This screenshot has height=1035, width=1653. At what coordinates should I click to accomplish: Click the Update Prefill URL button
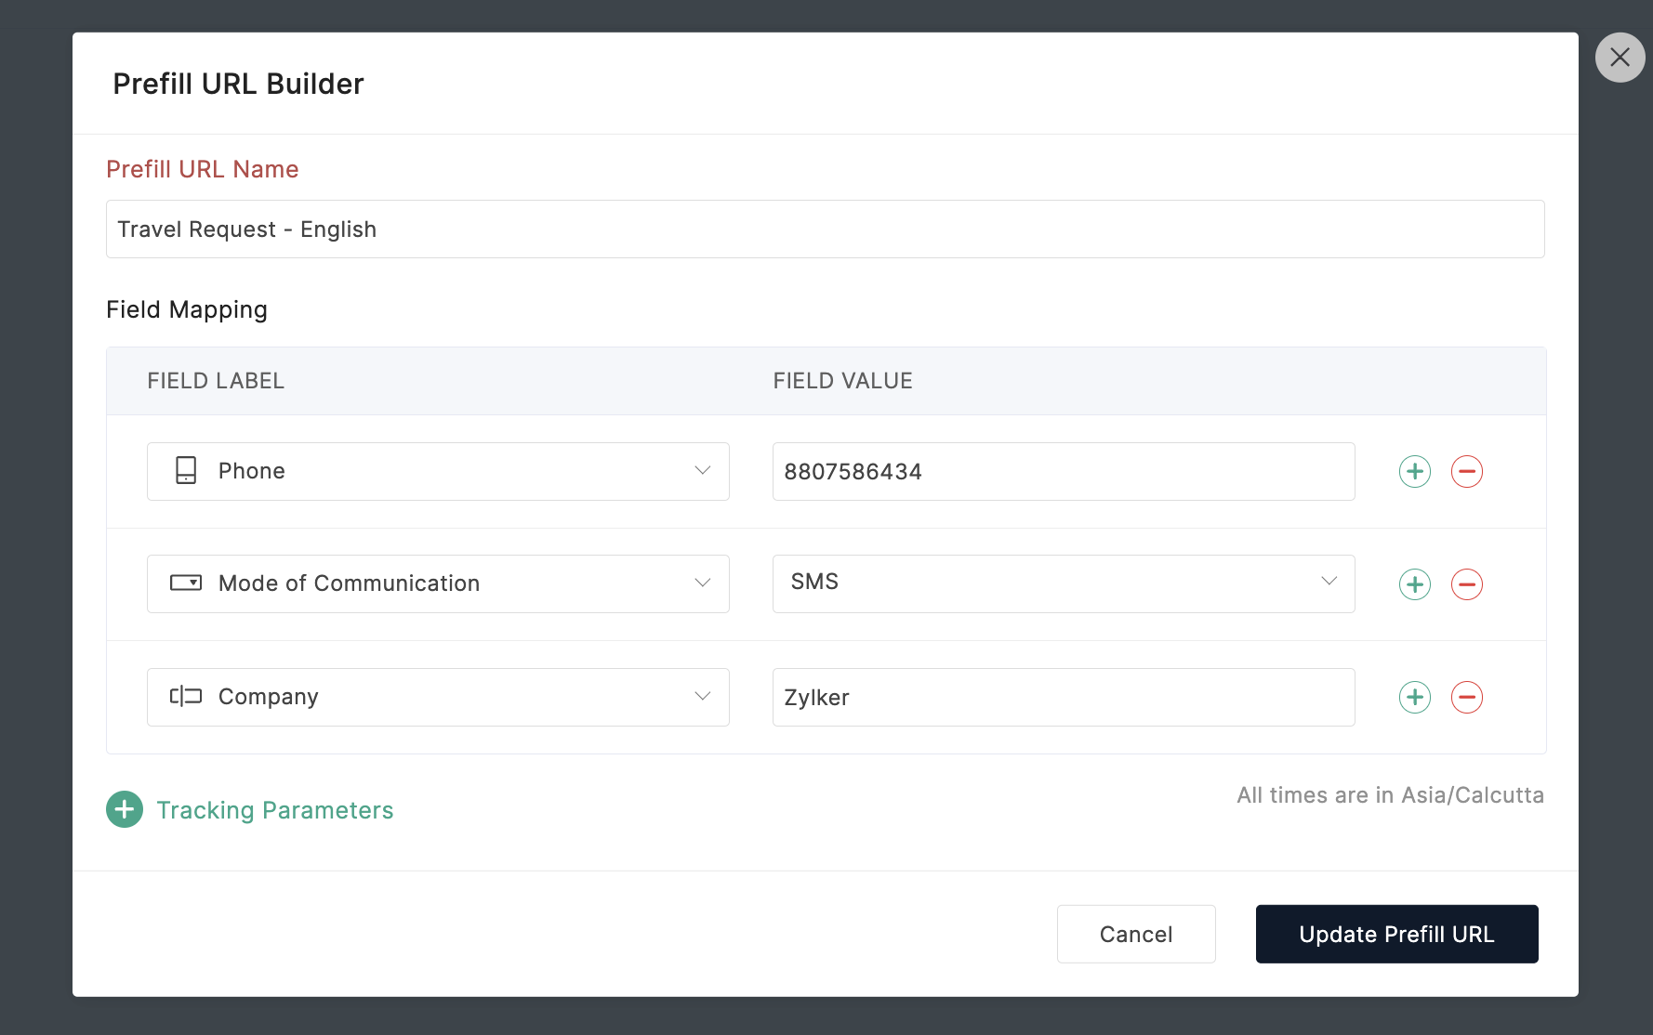pyautogui.click(x=1396, y=934)
